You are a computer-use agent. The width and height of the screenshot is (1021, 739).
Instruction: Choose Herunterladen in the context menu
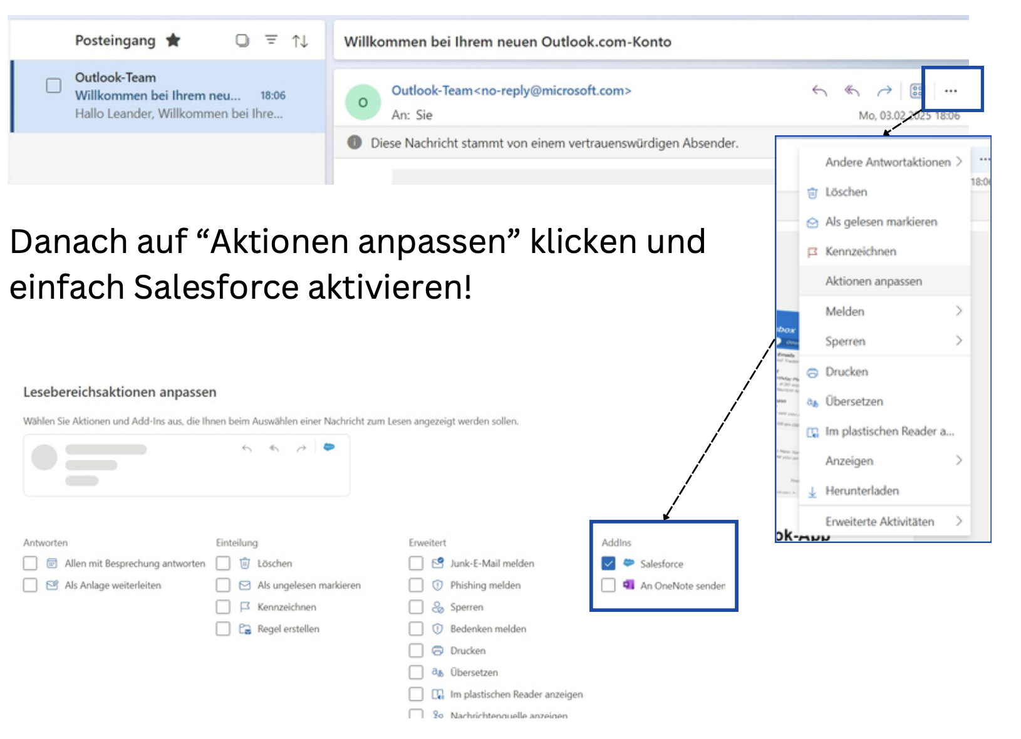[x=862, y=491]
